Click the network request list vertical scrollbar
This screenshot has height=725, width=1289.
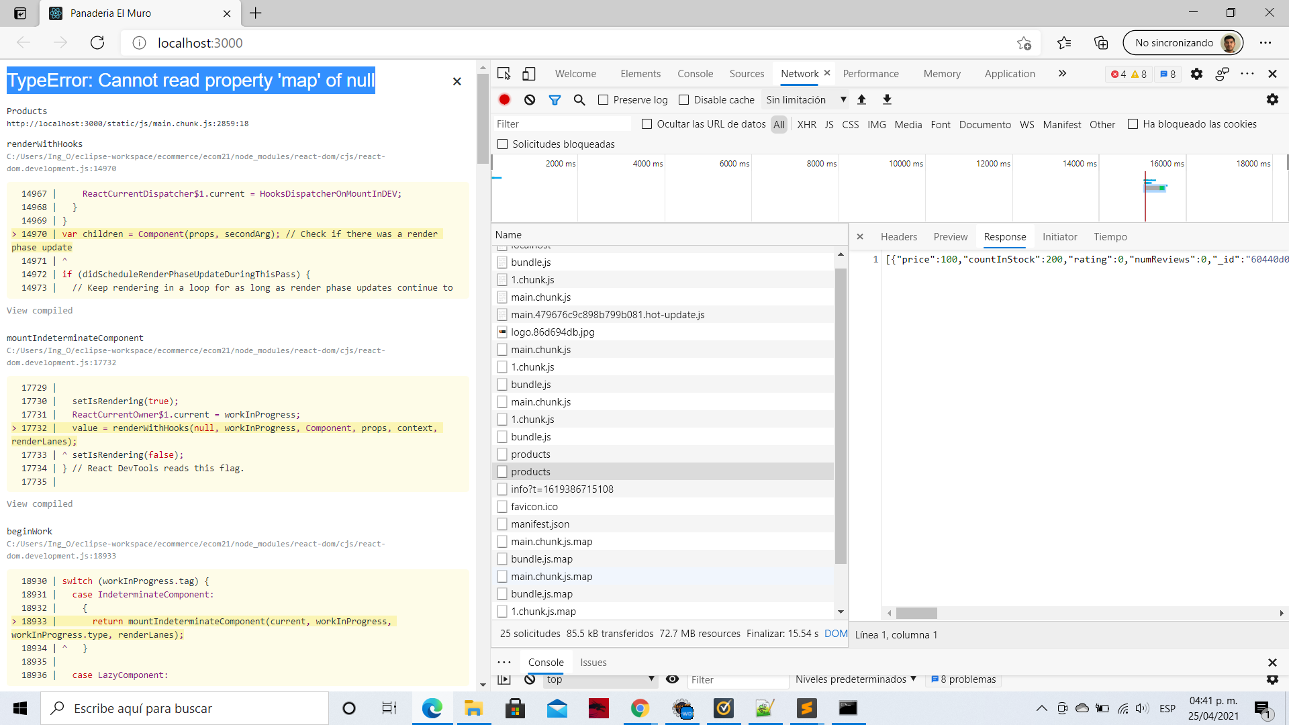841,416
